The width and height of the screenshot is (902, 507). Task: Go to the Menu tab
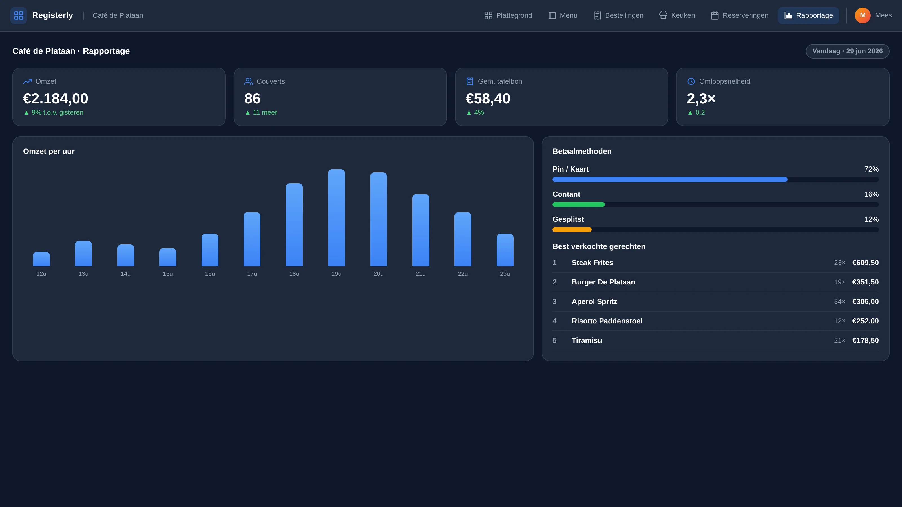pos(563,15)
